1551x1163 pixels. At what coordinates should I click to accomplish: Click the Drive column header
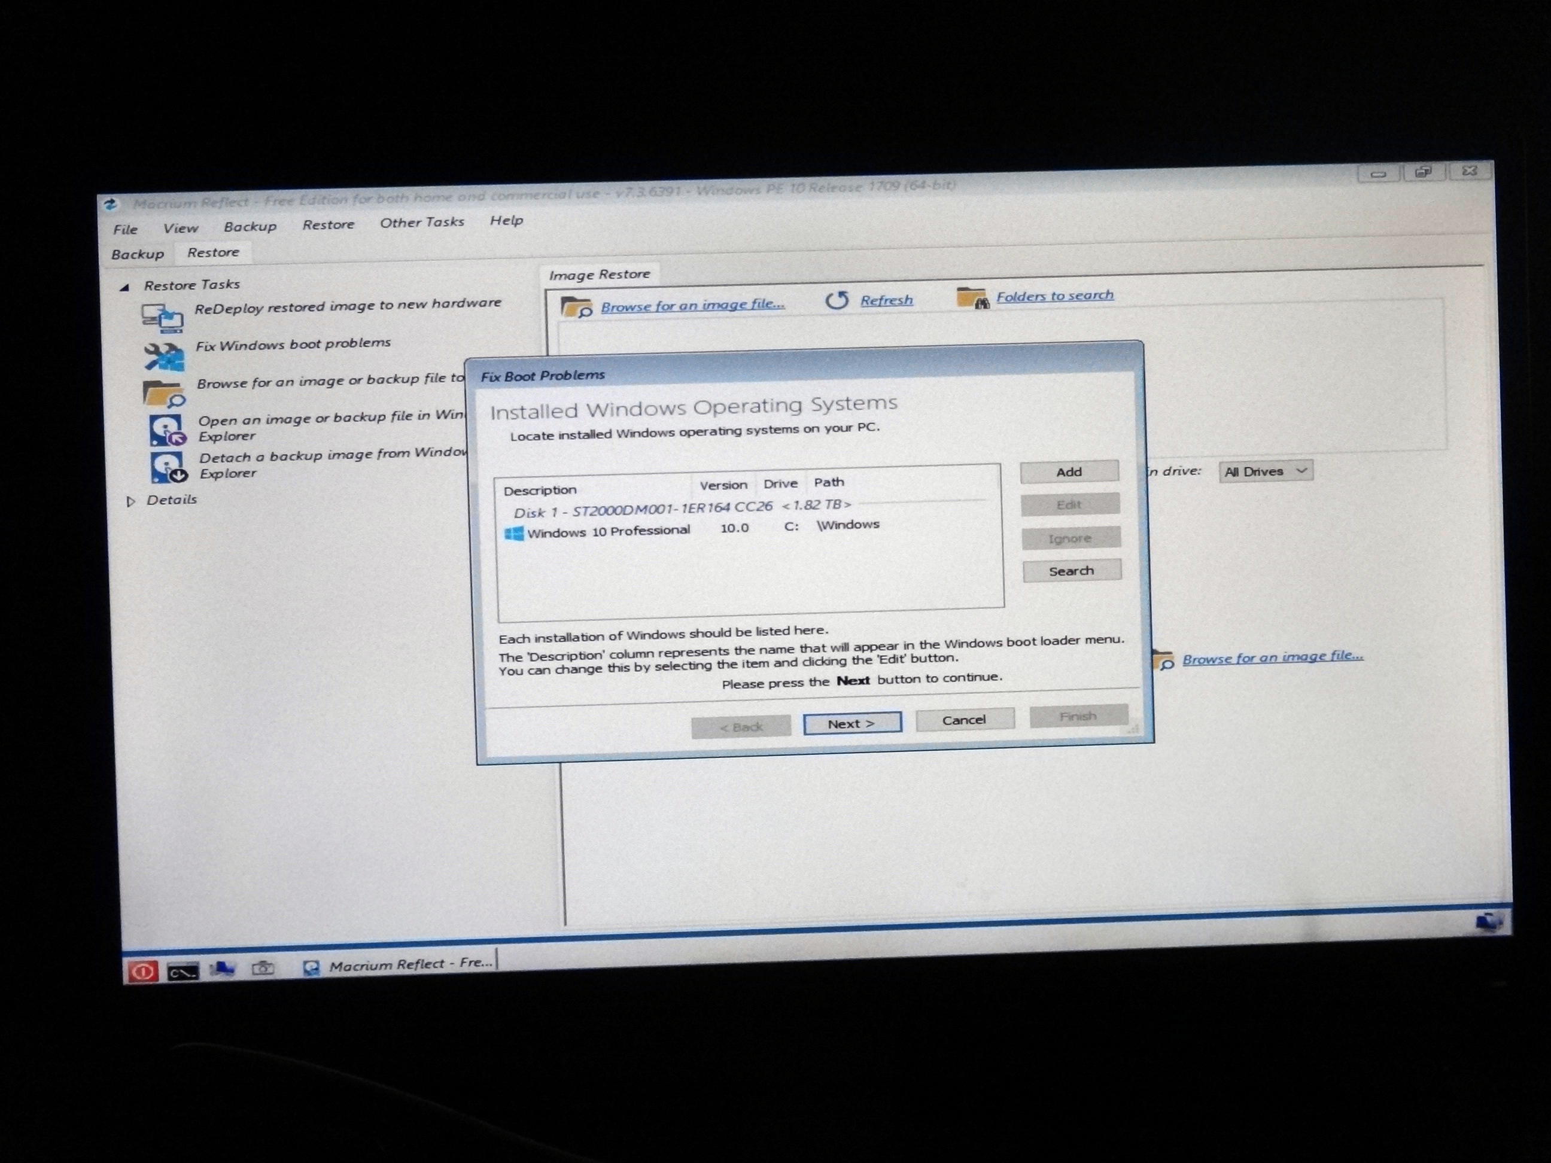pos(780,484)
